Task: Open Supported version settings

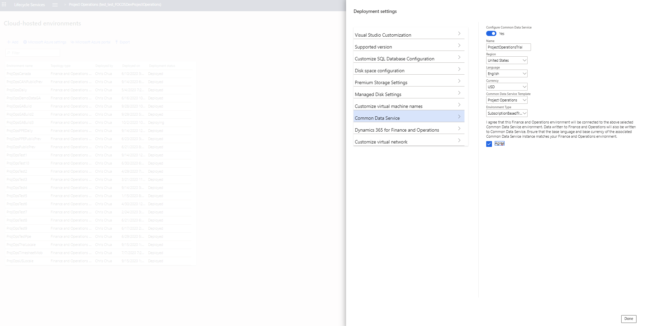Action: coord(409,45)
